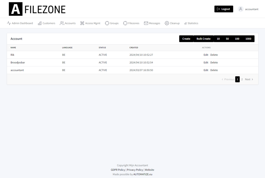Go to the Next page
This screenshot has height=178, width=265.
coord(249,79)
